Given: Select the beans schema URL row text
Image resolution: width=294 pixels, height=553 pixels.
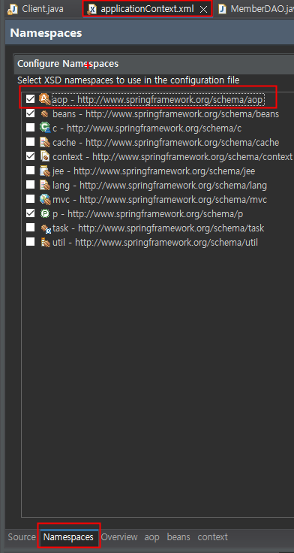Looking at the screenshot, I should click(x=166, y=114).
